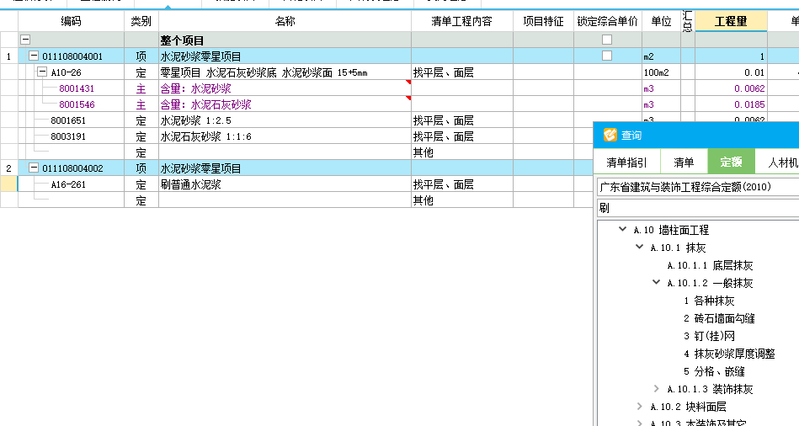Select row number 1
The image size is (799, 426).
[x=8, y=56]
